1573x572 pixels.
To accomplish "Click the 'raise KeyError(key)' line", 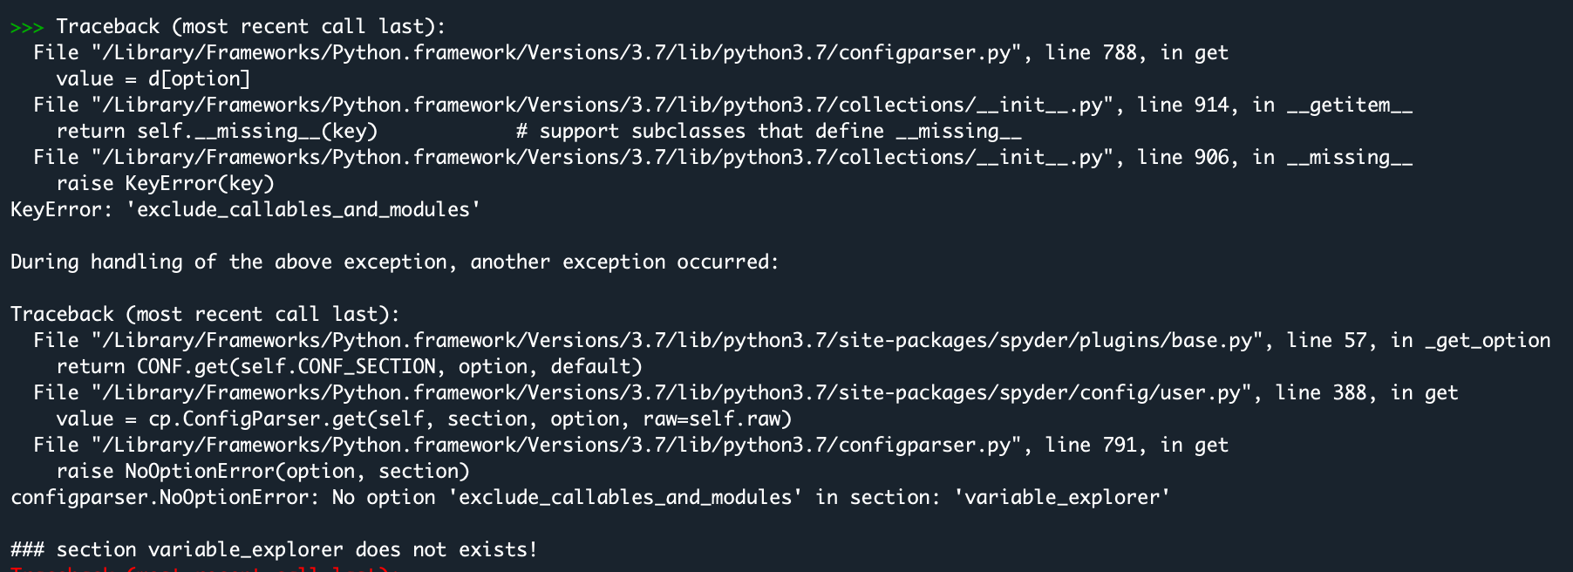I will pyautogui.click(x=165, y=184).
